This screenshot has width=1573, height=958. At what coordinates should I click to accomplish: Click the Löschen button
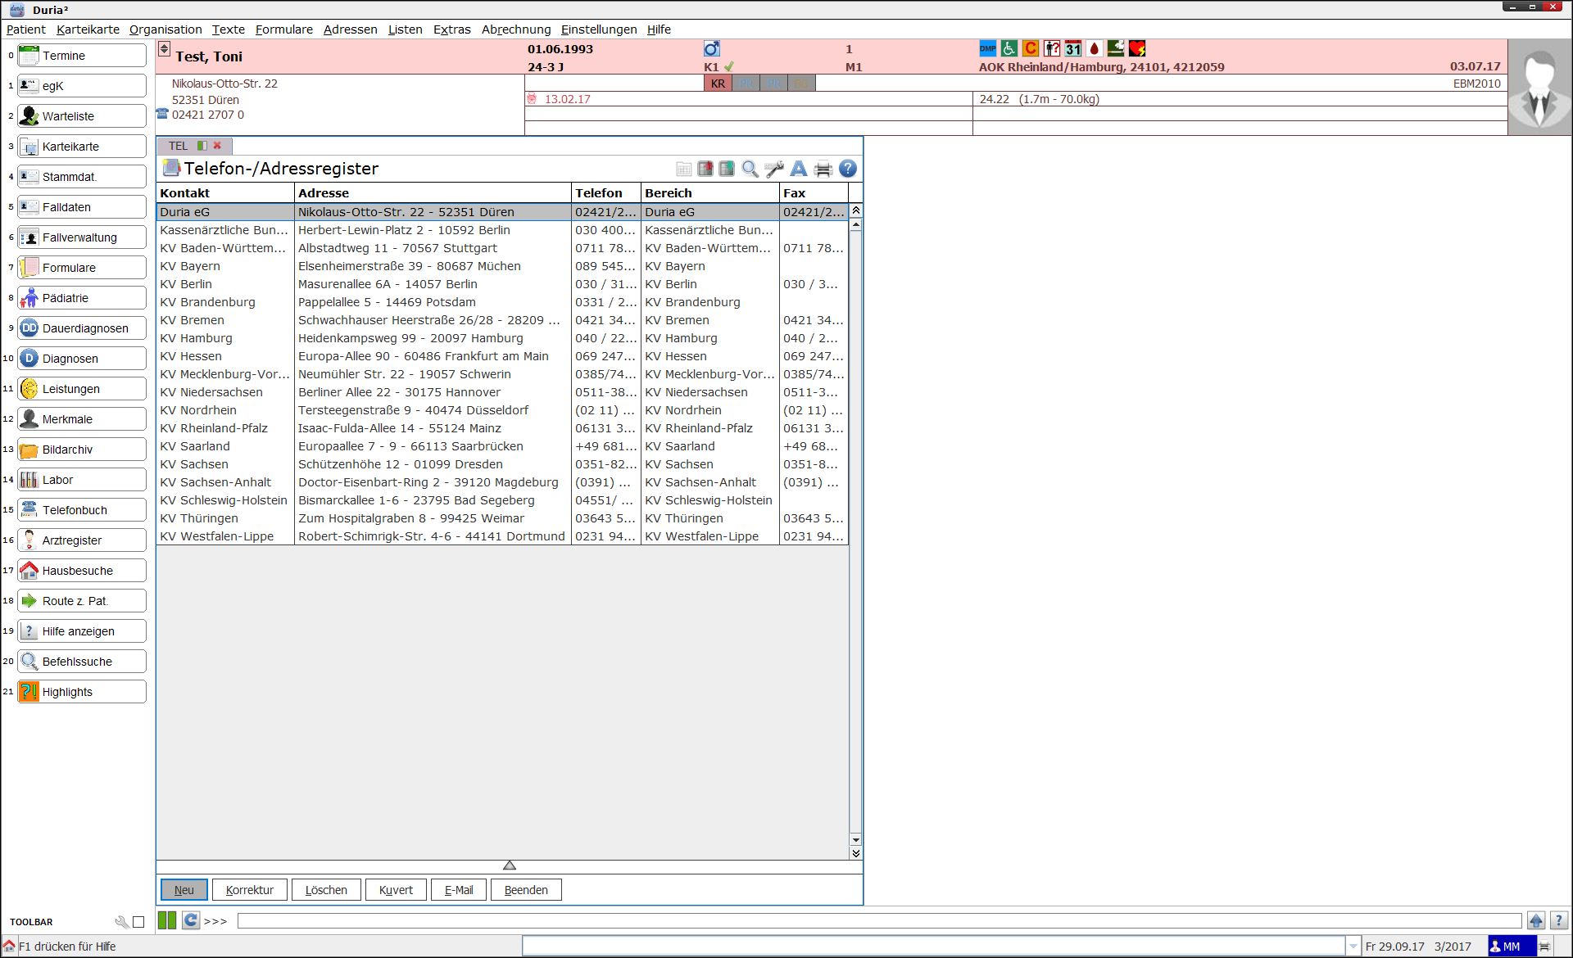[x=326, y=890]
